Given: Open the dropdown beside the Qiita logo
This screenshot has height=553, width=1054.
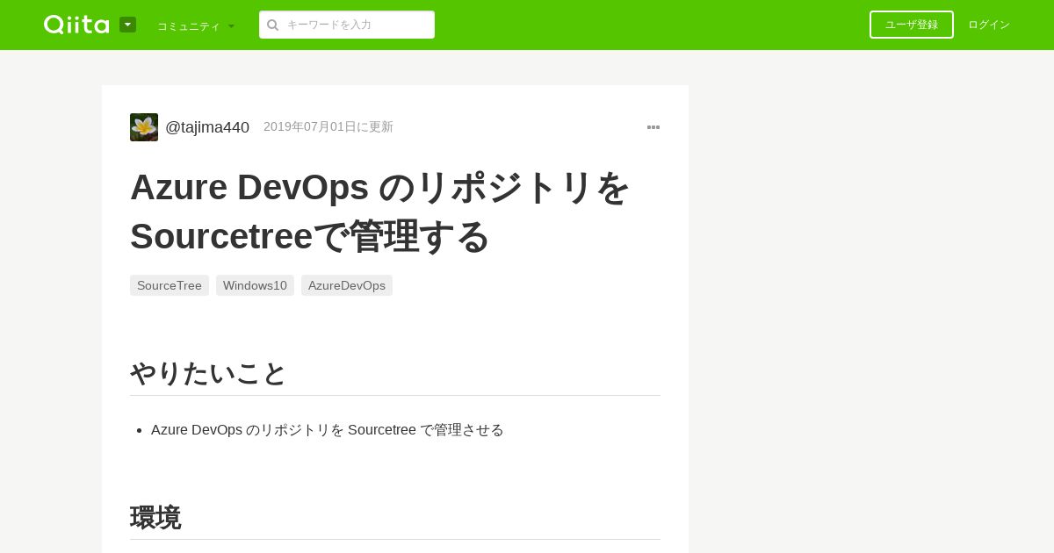Looking at the screenshot, I should pos(127,25).
